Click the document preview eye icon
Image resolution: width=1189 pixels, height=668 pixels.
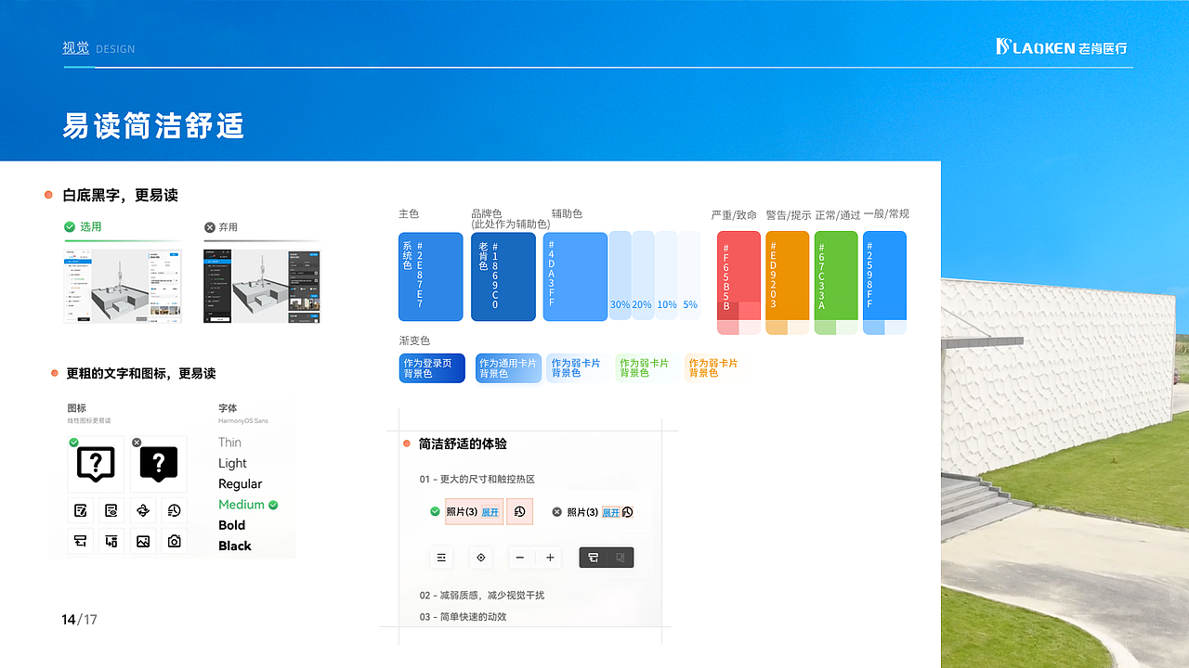coord(111,510)
